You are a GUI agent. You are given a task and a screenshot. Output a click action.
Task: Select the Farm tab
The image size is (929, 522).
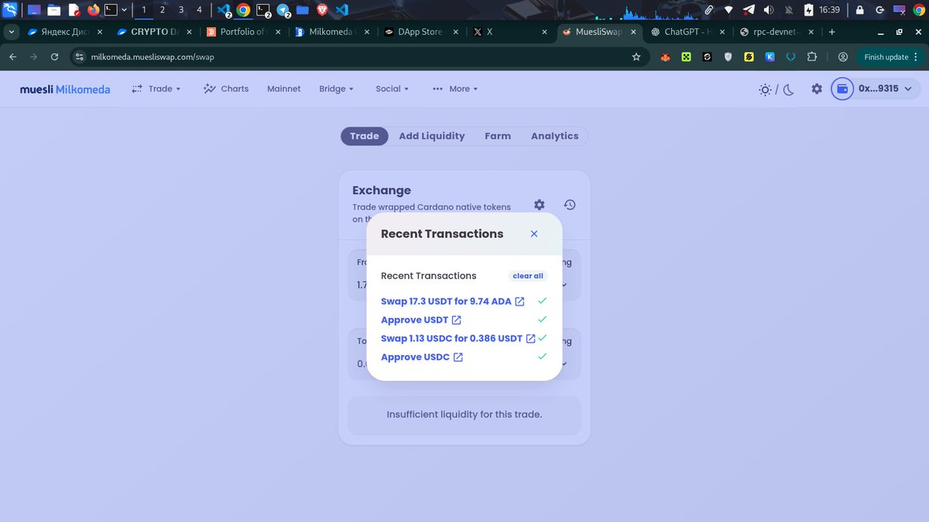click(x=498, y=136)
